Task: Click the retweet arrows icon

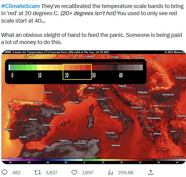Action: pyautogui.click(x=38, y=173)
